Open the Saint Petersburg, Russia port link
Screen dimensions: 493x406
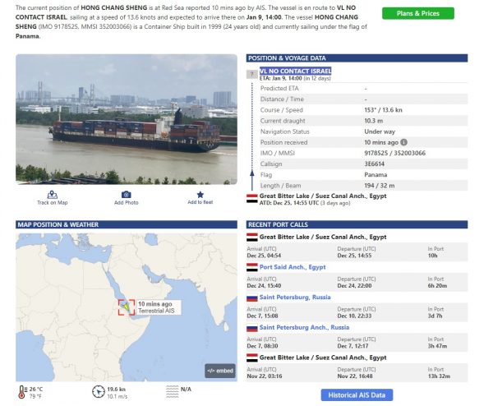tap(294, 298)
